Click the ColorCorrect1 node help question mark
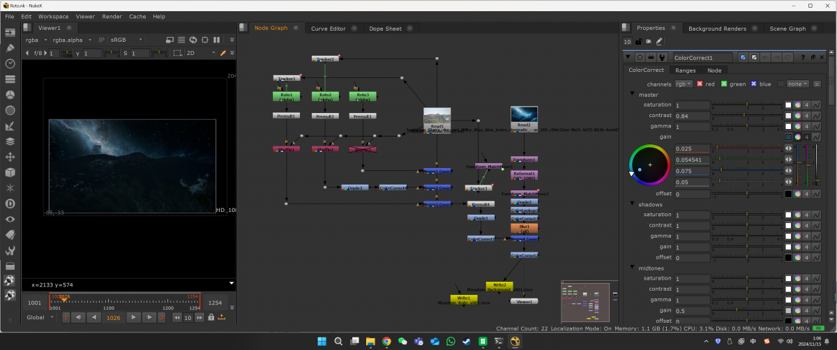837x350 pixels. (x=802, y=57)
